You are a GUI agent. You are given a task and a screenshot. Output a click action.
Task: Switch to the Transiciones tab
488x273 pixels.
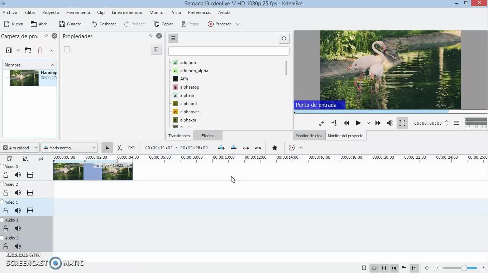179,136
